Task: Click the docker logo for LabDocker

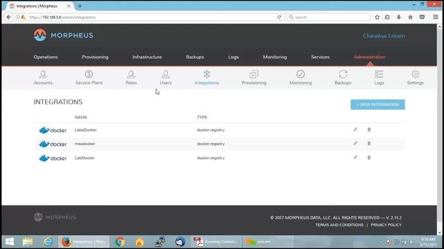Action: coord(53,158)
